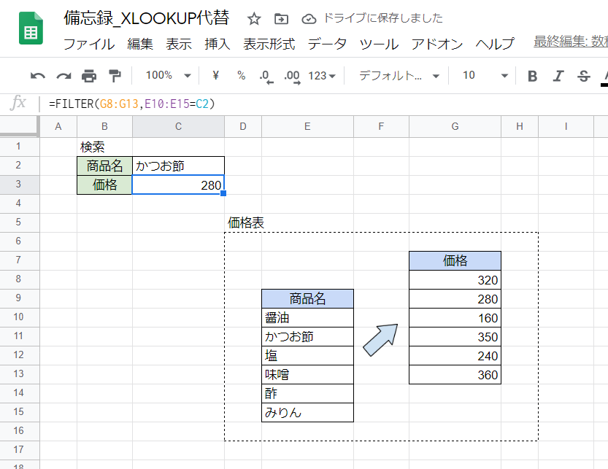
Task: Print the spreadsheet
Action: click(x=89, y=76)
